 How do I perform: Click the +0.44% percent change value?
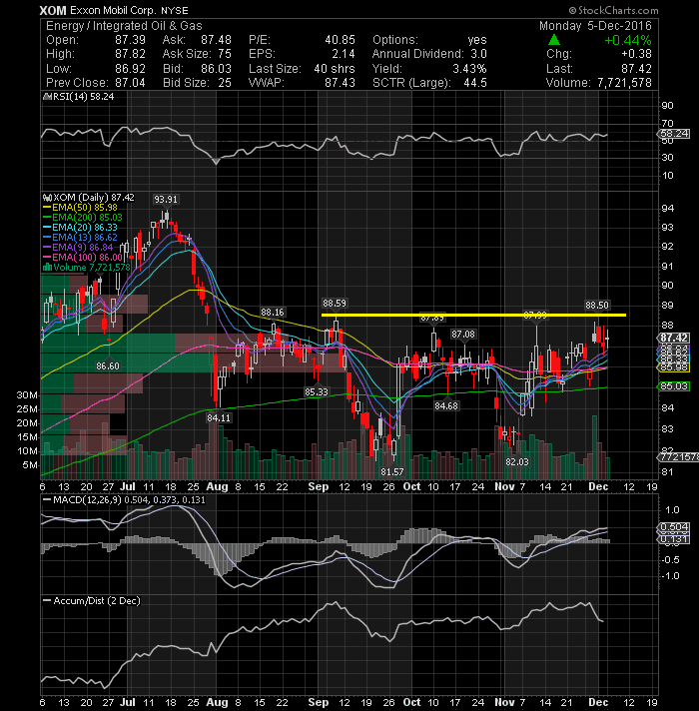[x=628, y=40]
